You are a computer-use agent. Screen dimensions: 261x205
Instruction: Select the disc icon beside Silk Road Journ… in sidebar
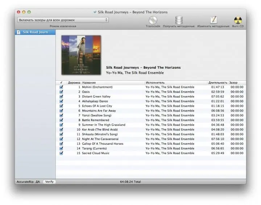point(18,32)
